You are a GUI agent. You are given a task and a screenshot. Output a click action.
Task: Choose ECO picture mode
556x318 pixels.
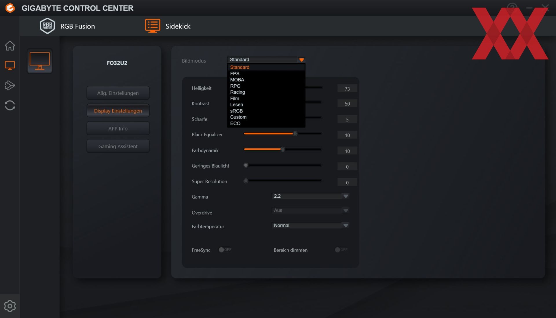266,123
